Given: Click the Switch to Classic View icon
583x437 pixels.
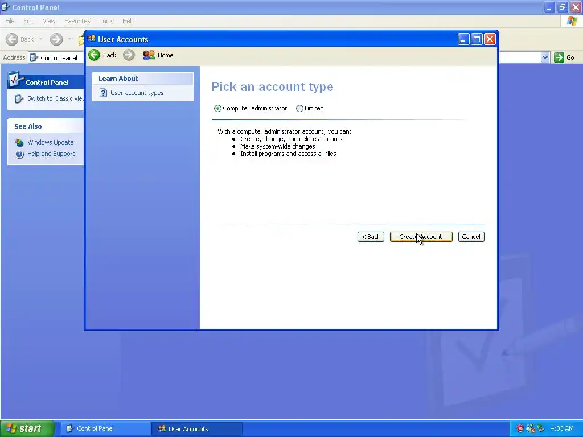Looking at the screenshot, I should tap(19, 99).
